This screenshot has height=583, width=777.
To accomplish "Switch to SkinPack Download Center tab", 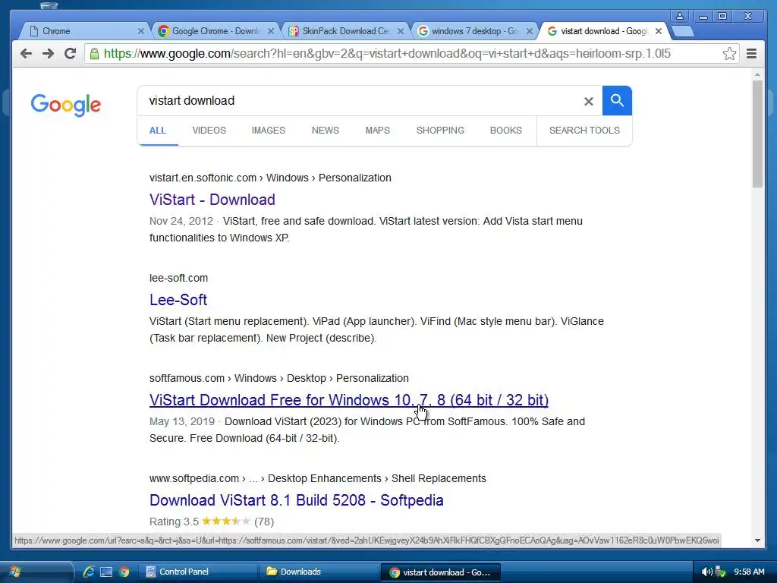I will (x=344, y=31).
